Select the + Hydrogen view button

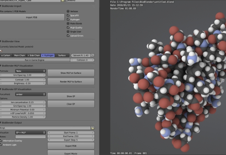point(48,55)
